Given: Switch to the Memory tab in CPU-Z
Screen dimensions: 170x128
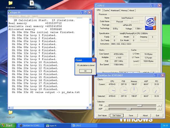Looking at the screenshot, I should 124,11.
